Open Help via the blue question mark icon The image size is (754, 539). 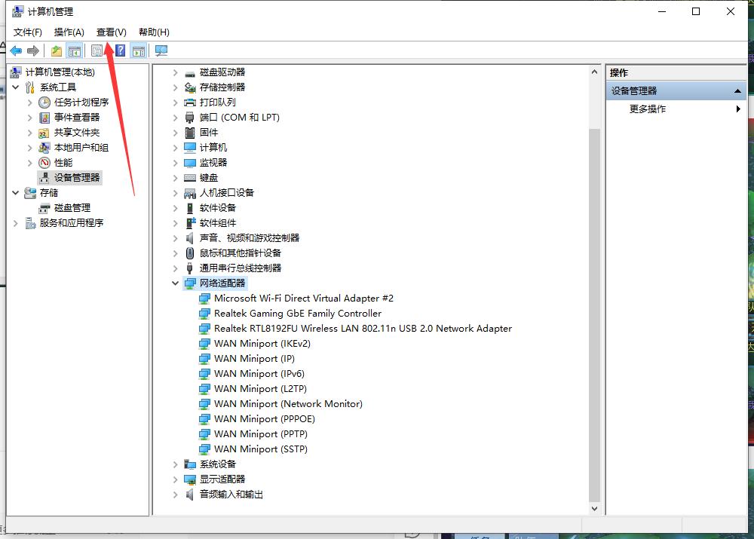(x=120, y=51)
